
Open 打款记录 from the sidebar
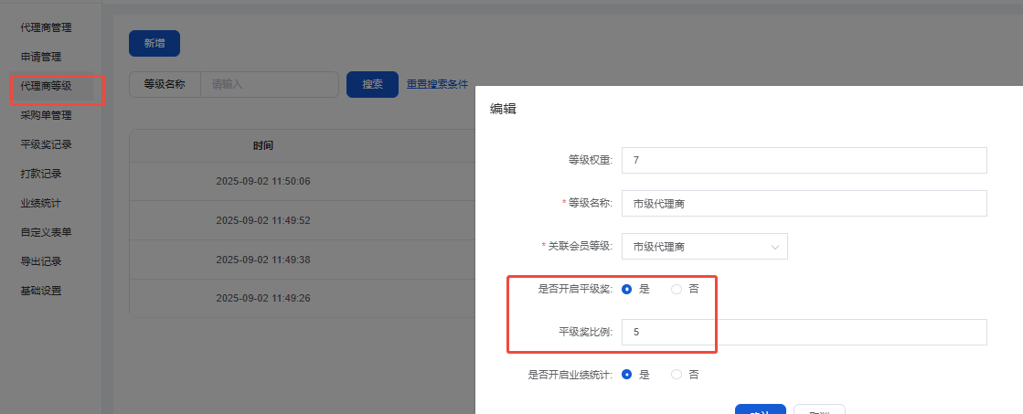[41, 174]
